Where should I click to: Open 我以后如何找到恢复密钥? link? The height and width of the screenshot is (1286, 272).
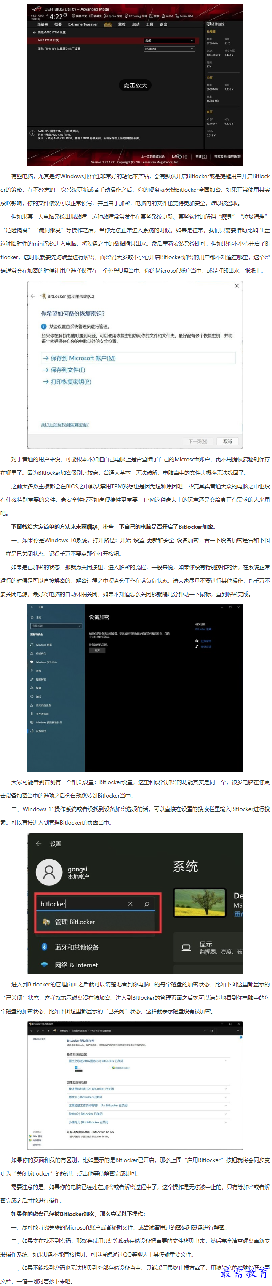(65, 425)
